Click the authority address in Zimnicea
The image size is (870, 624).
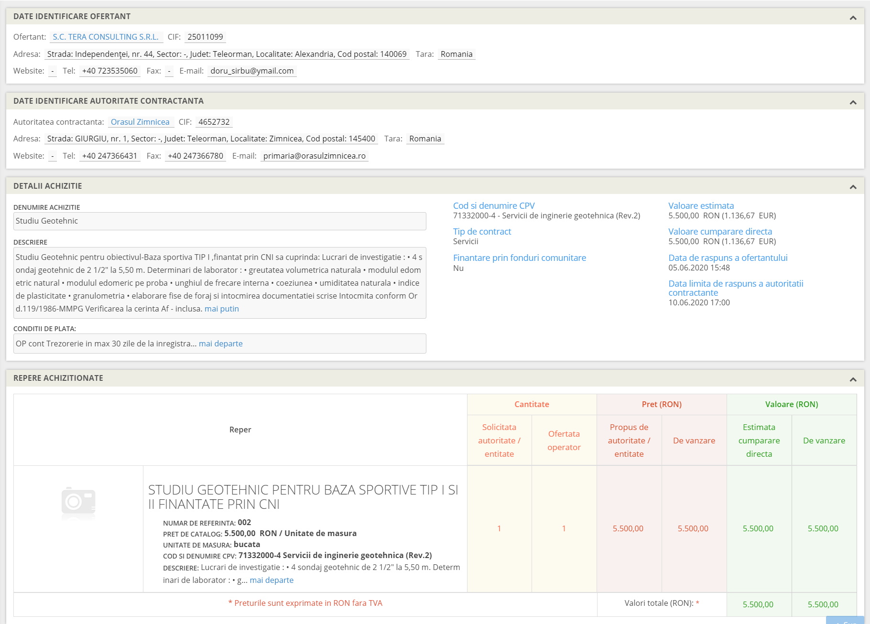coord(211,139)
